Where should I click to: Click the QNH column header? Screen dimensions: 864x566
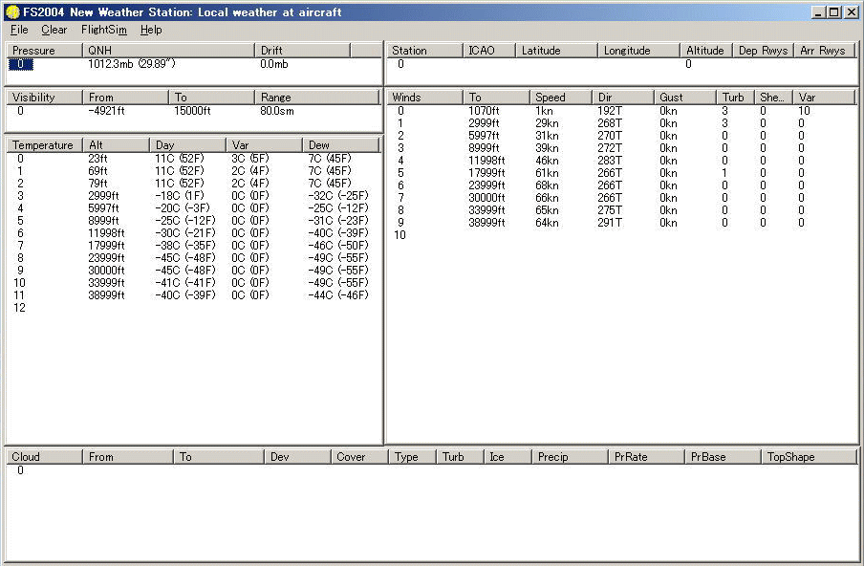[168, 51]
